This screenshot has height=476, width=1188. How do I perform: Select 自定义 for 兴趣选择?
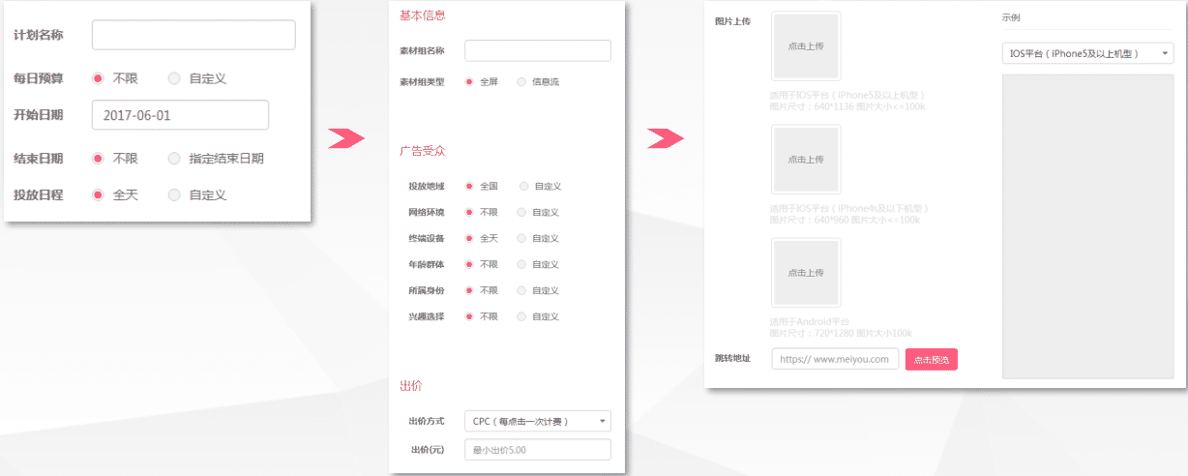522,316
